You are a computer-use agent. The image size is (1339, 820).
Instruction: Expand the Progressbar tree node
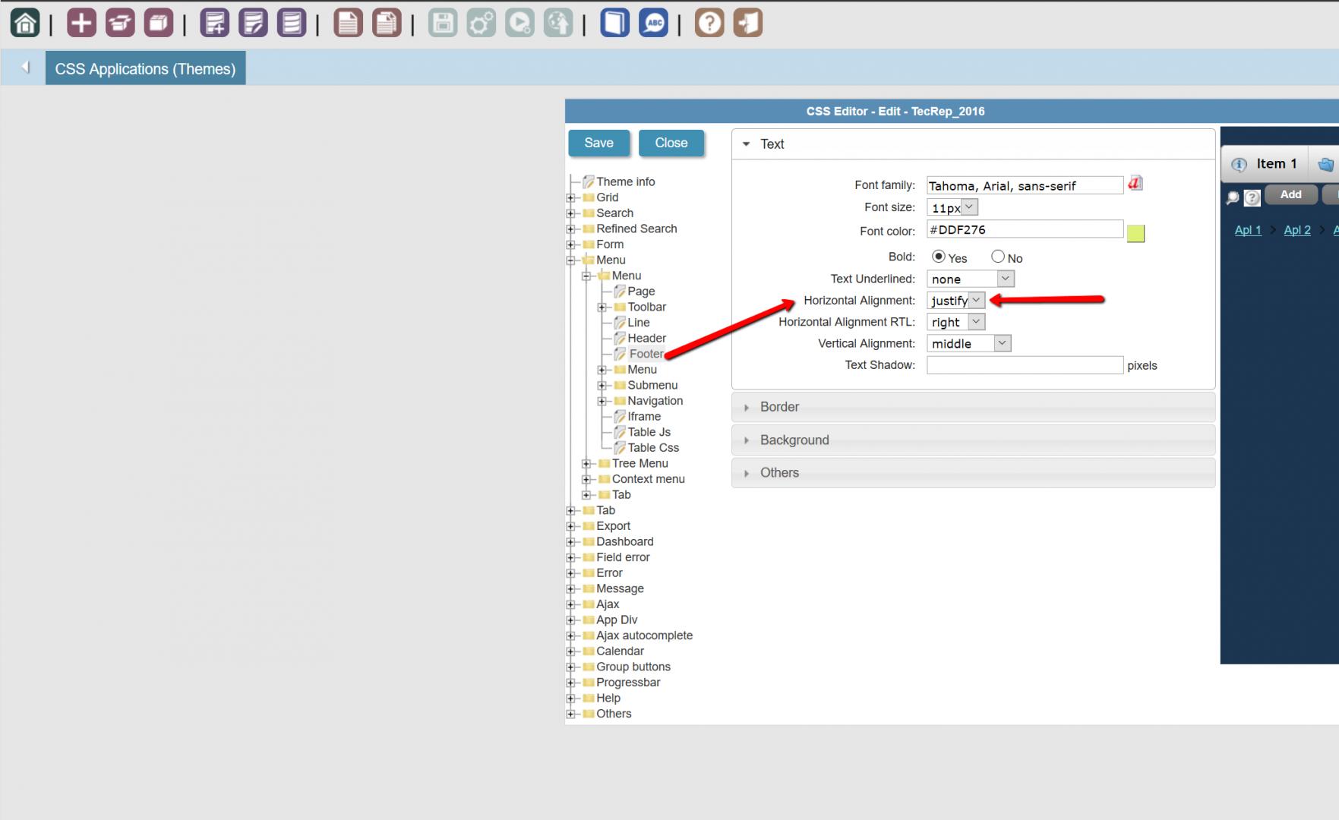click(570, 683)
